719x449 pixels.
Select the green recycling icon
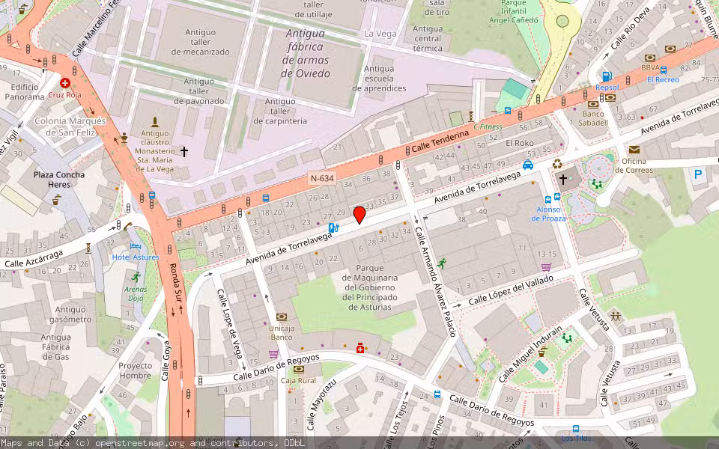click(x=557, y=163)
